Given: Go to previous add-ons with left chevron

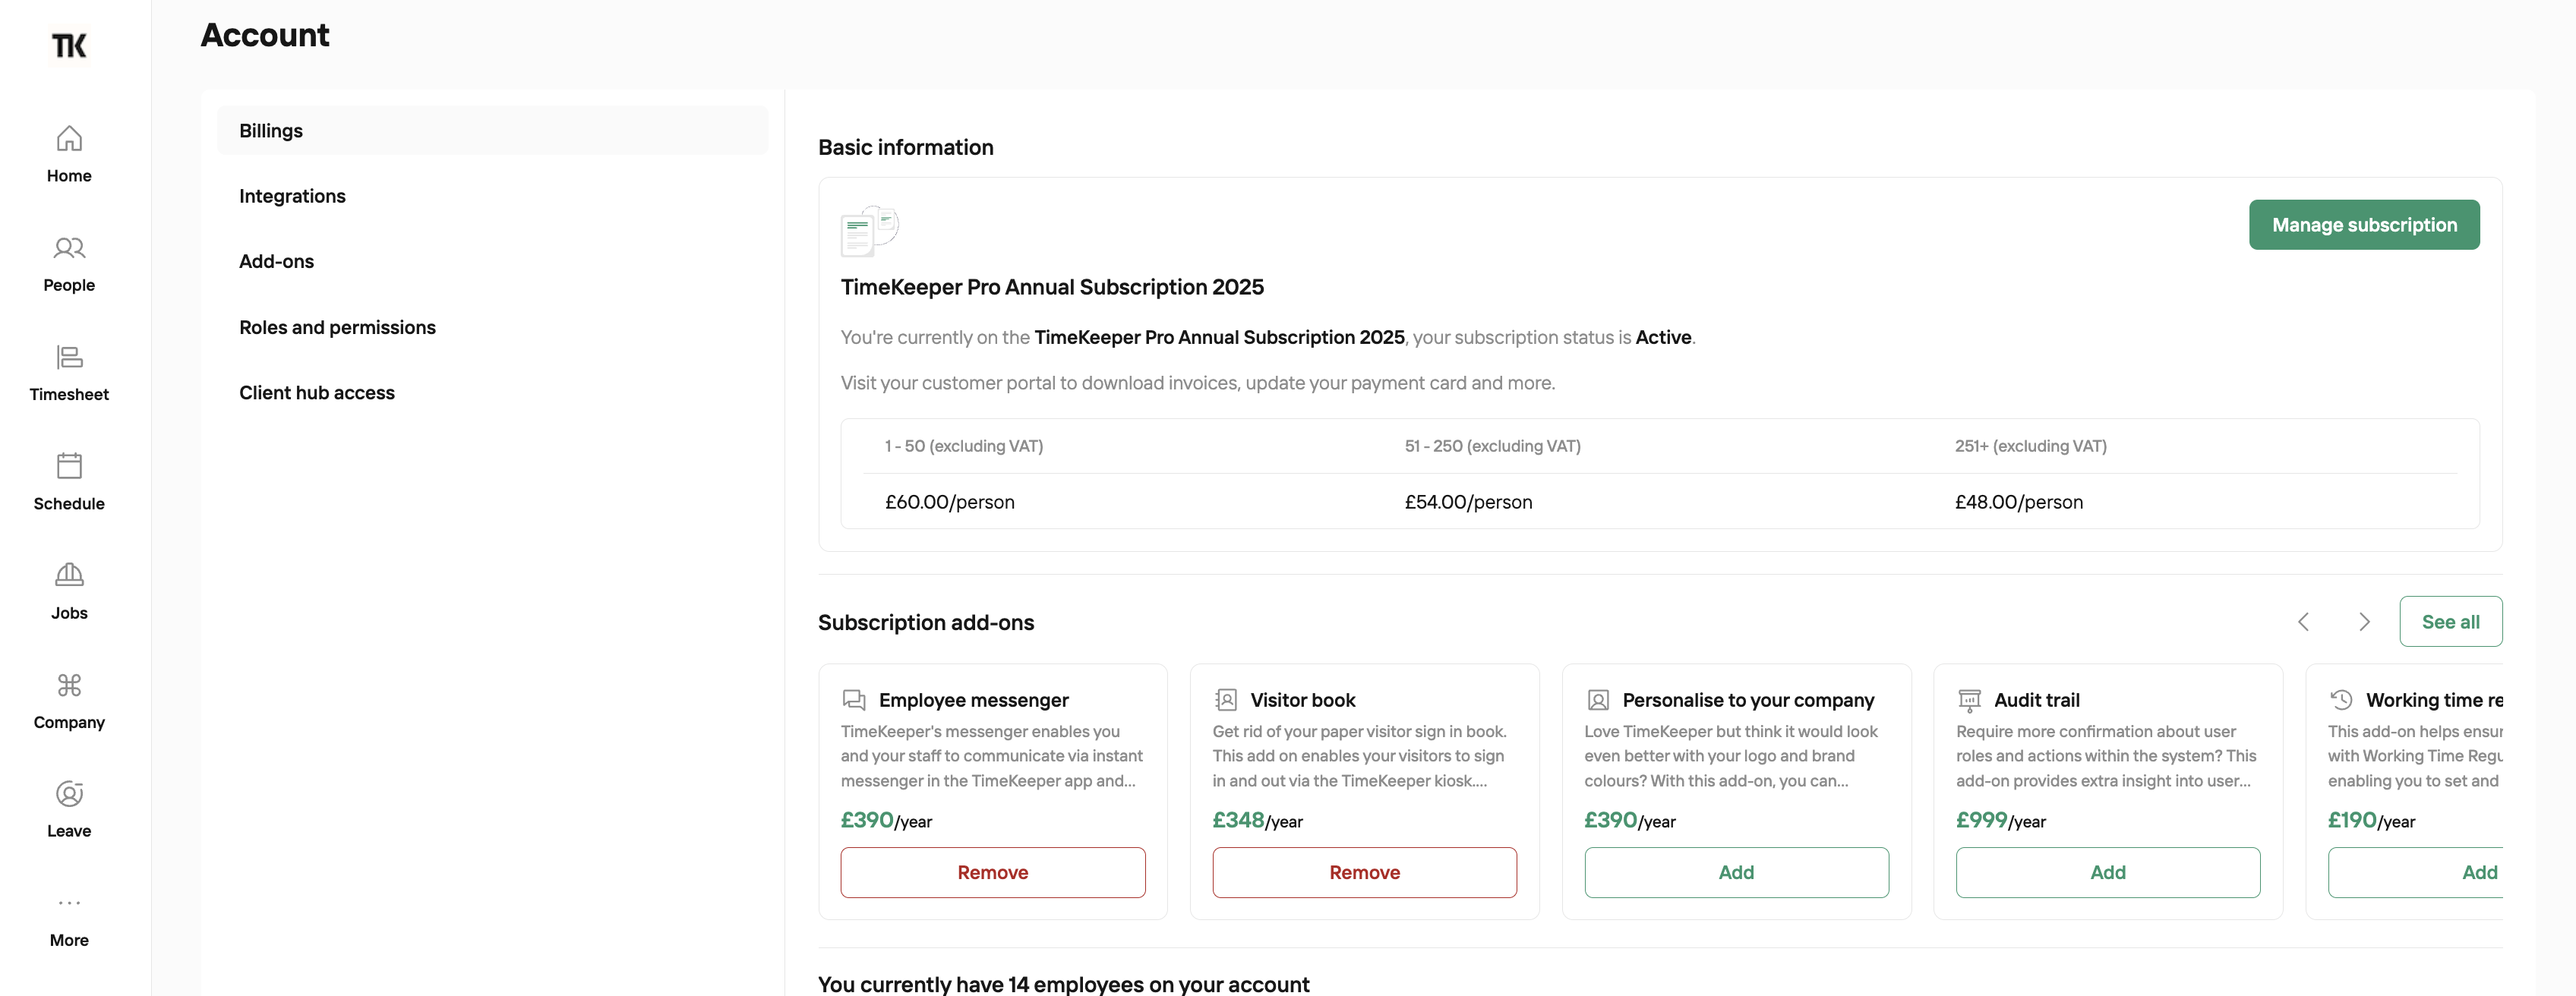Looking at the screenshot, I should (2303, 622).
